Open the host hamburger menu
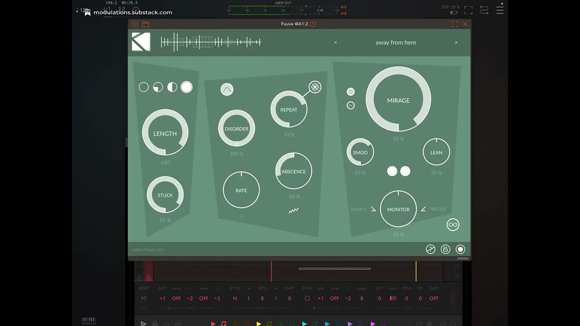The height and width of the screenshot is (326, 580). 500,10
